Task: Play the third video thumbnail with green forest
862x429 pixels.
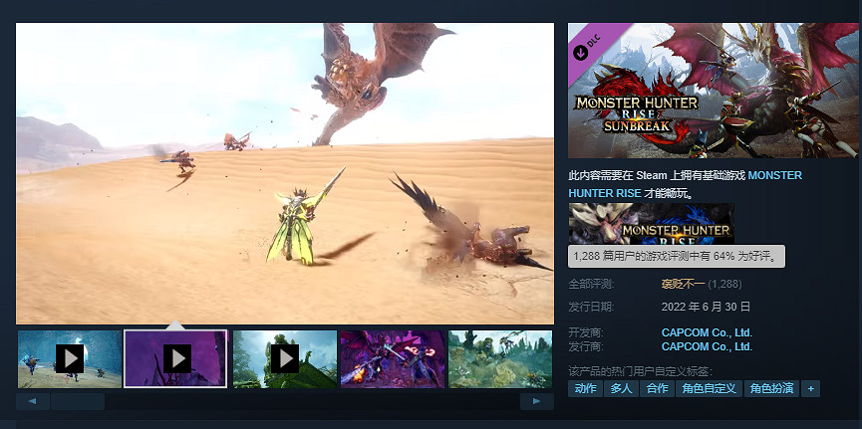Action: pos(285,359)
